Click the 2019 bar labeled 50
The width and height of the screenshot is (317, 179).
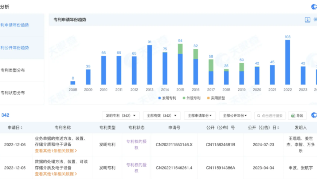click(242, 74)
